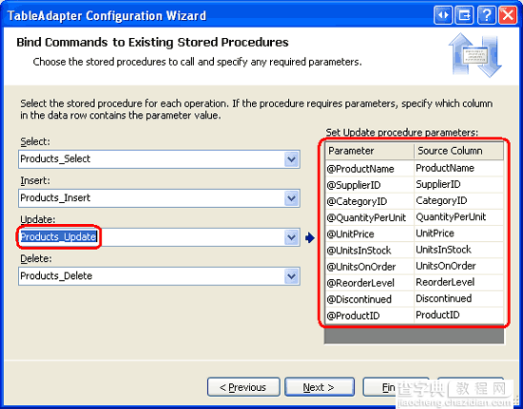This screenshot has height=409, width=523.
Task: Click the wizard data arrows graphic
Action: pos(475,55)
